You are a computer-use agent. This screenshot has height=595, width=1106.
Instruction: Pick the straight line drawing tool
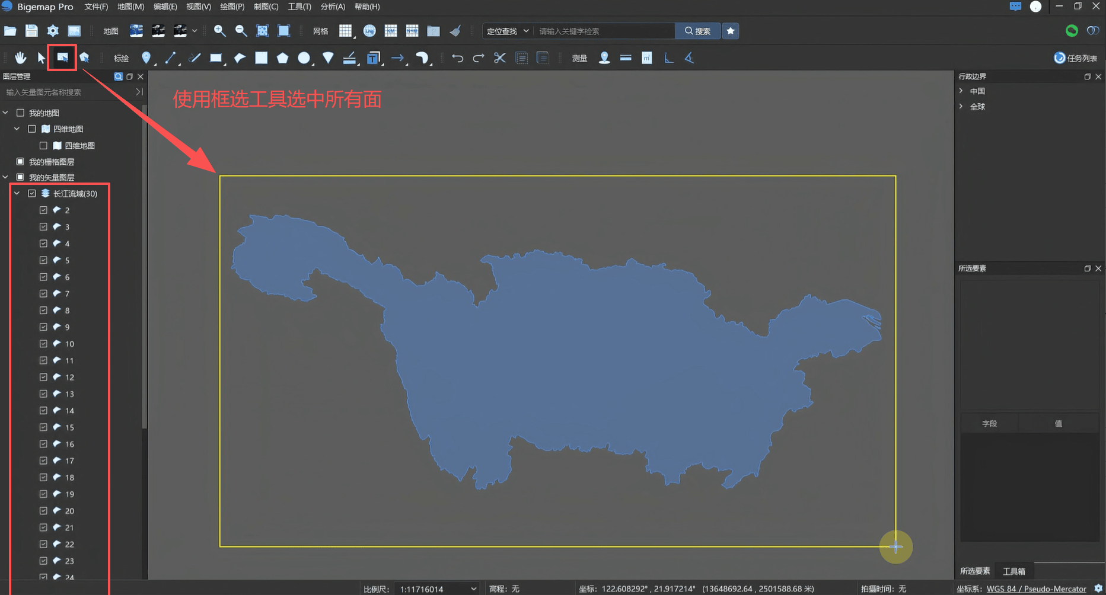click(x=170, y=57)
